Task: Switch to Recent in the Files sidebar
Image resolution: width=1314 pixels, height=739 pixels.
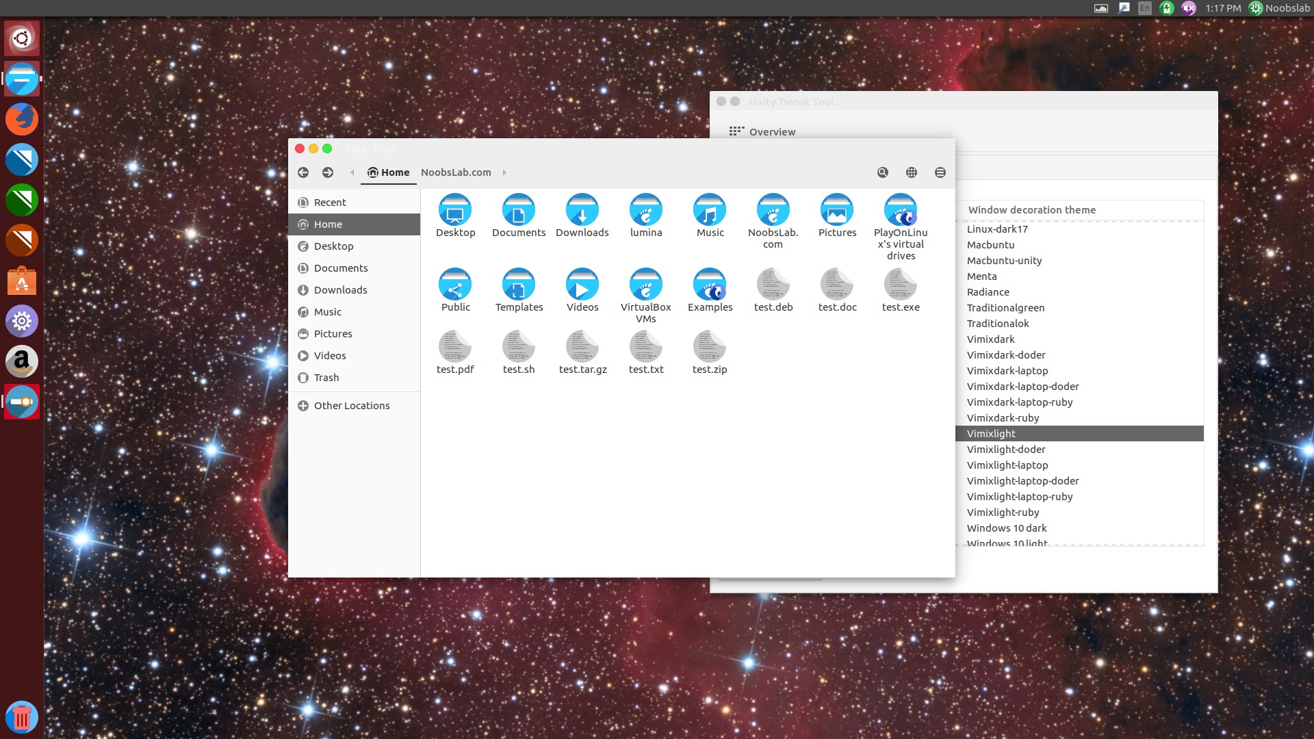Action: click(x=330, y=202)
